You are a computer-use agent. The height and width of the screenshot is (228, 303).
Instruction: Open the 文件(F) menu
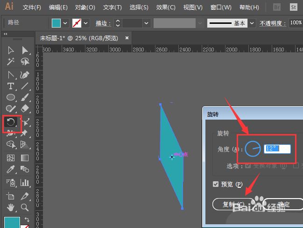[x=32, y=7]
